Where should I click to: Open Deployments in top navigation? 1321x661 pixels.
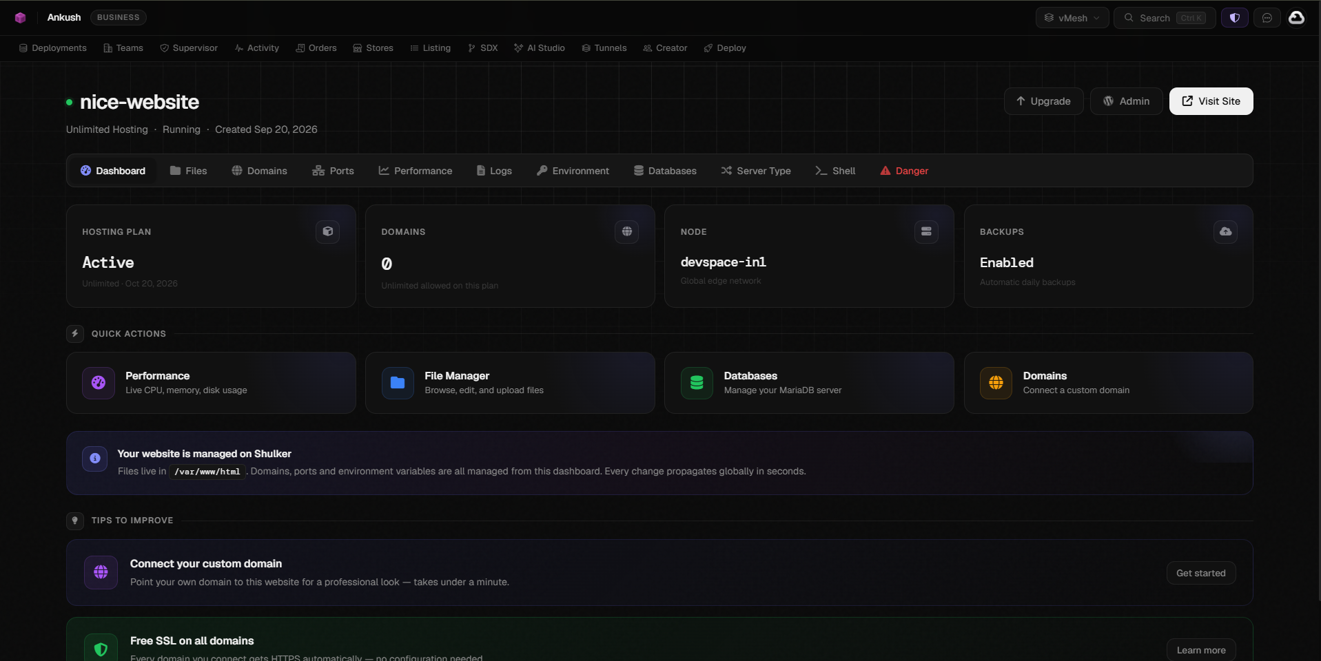52,48
